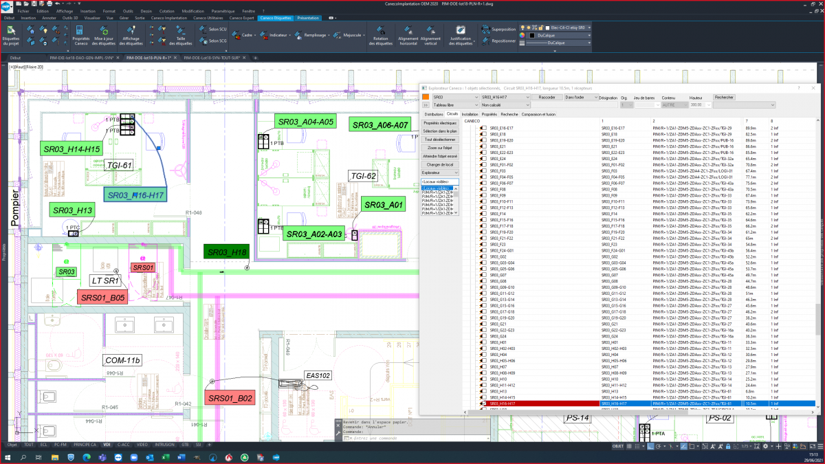Toggle checkbox for SR03_E18 row
This screenshot has width=825, height=464.
point(483,134)
